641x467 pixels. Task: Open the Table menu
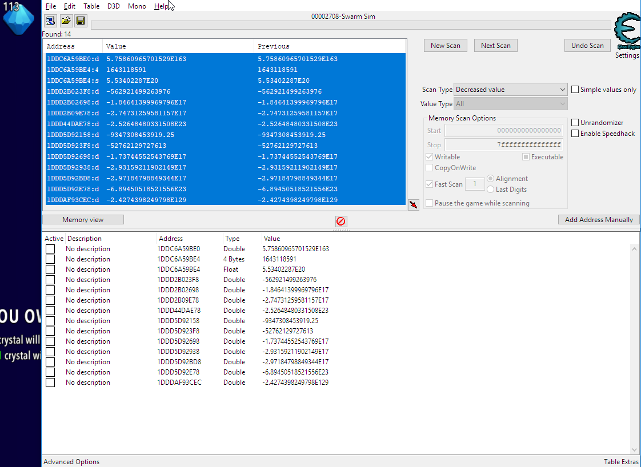(91, 6)
